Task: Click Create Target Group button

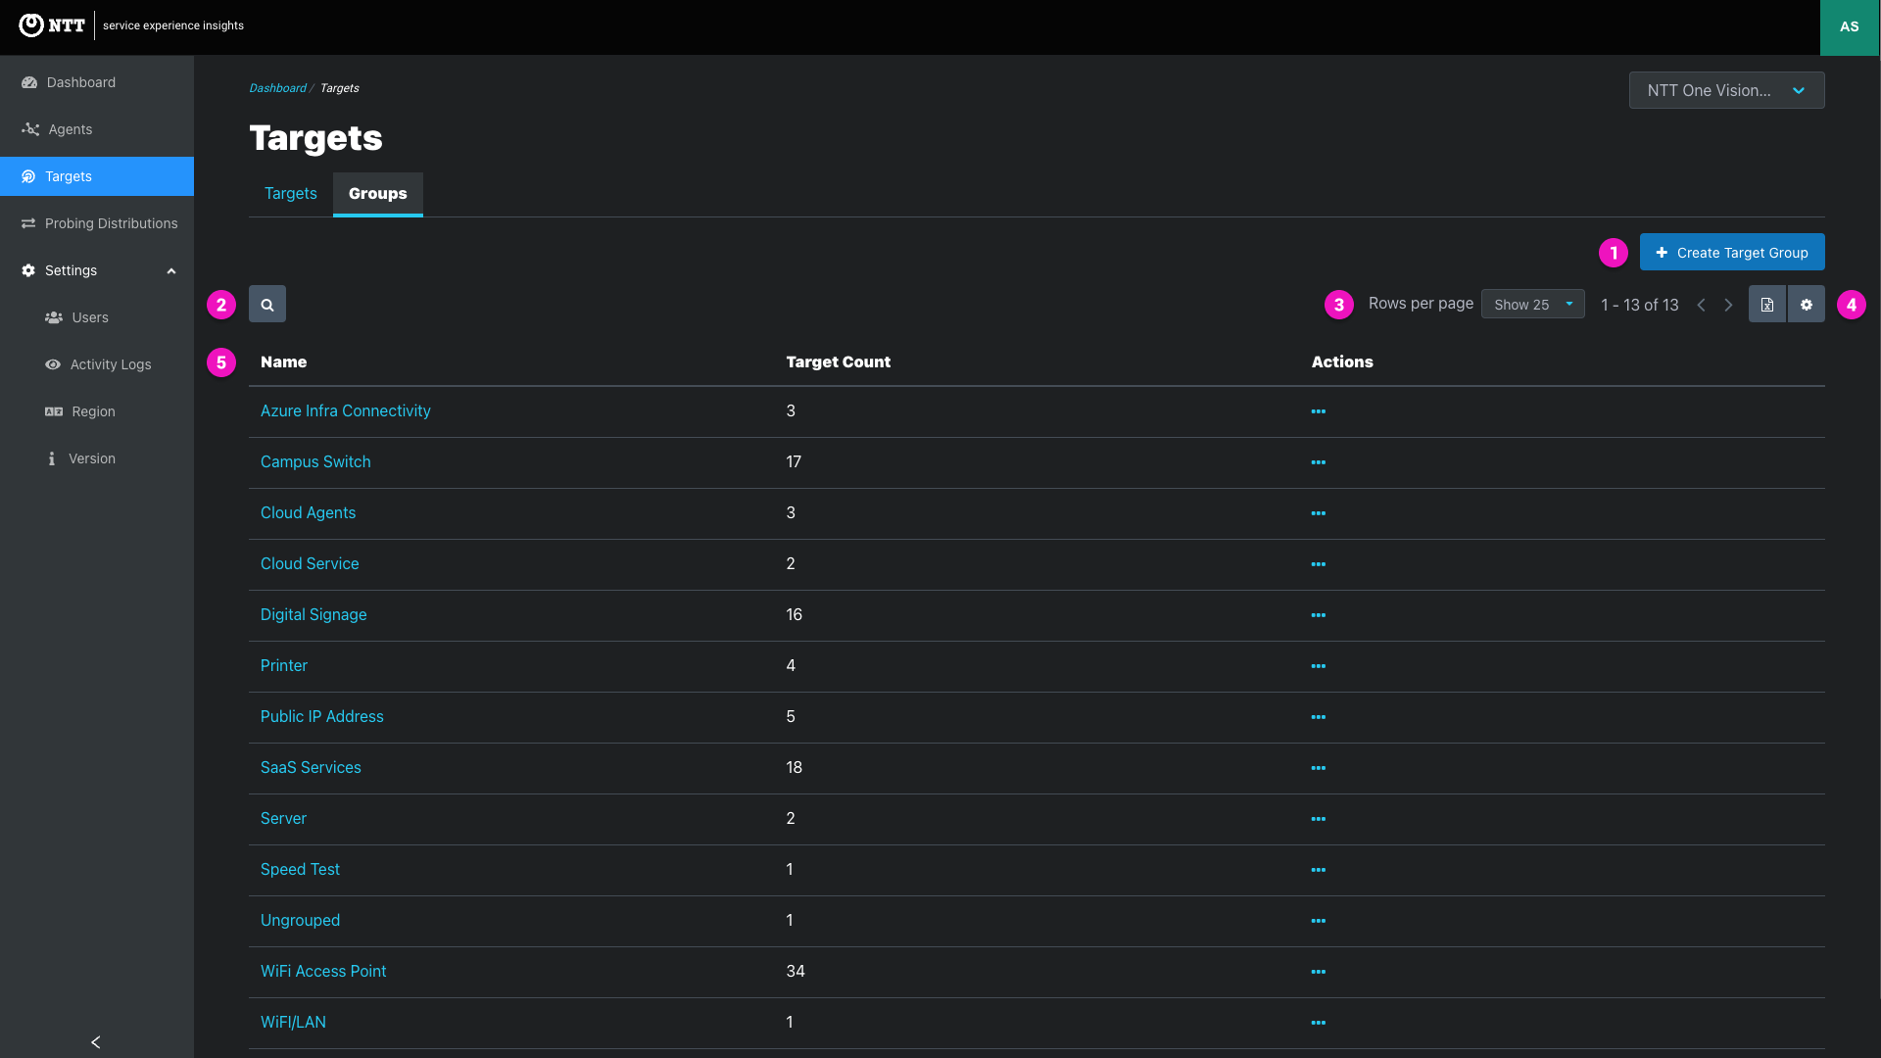Action: 1731,253
